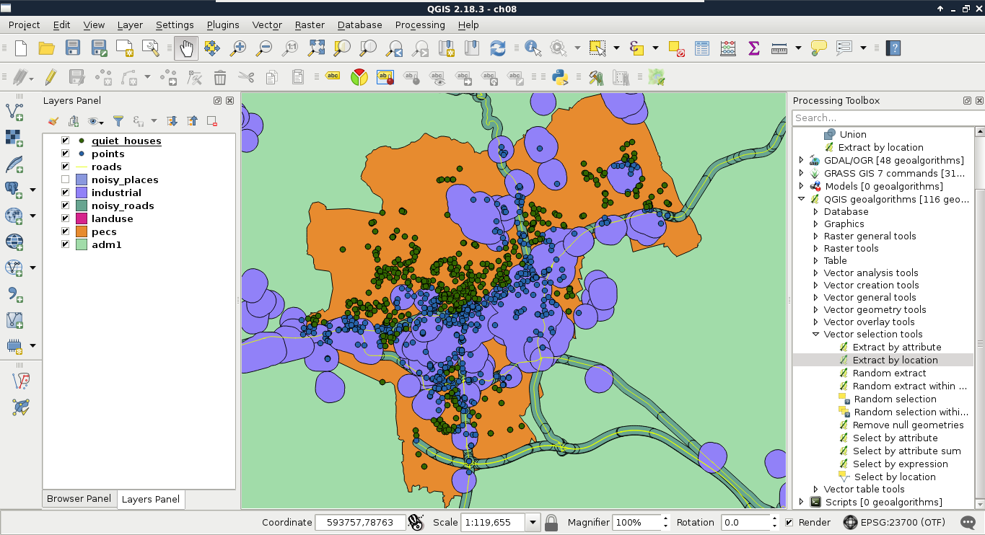Click the Python console icon

(559, 77)
